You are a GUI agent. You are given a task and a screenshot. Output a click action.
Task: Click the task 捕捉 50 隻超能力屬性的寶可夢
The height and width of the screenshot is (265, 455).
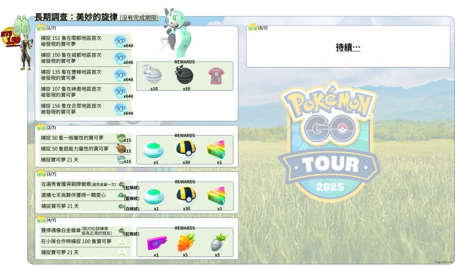pyautogui.click(x=75, y=149)
